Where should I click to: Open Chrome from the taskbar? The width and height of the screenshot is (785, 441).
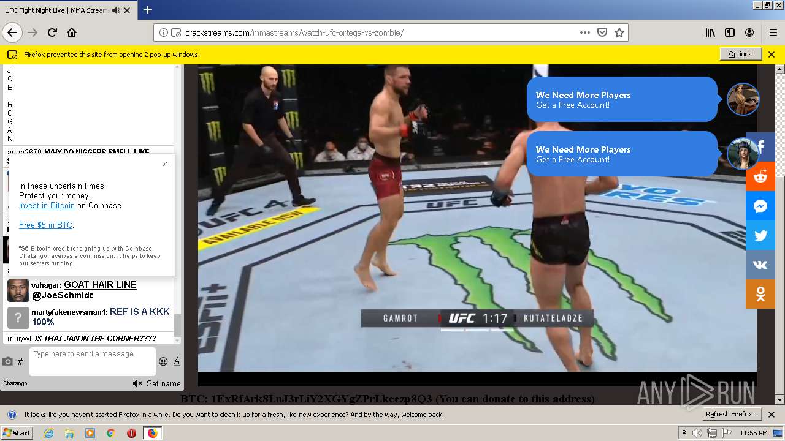click(x=110, y=433)
